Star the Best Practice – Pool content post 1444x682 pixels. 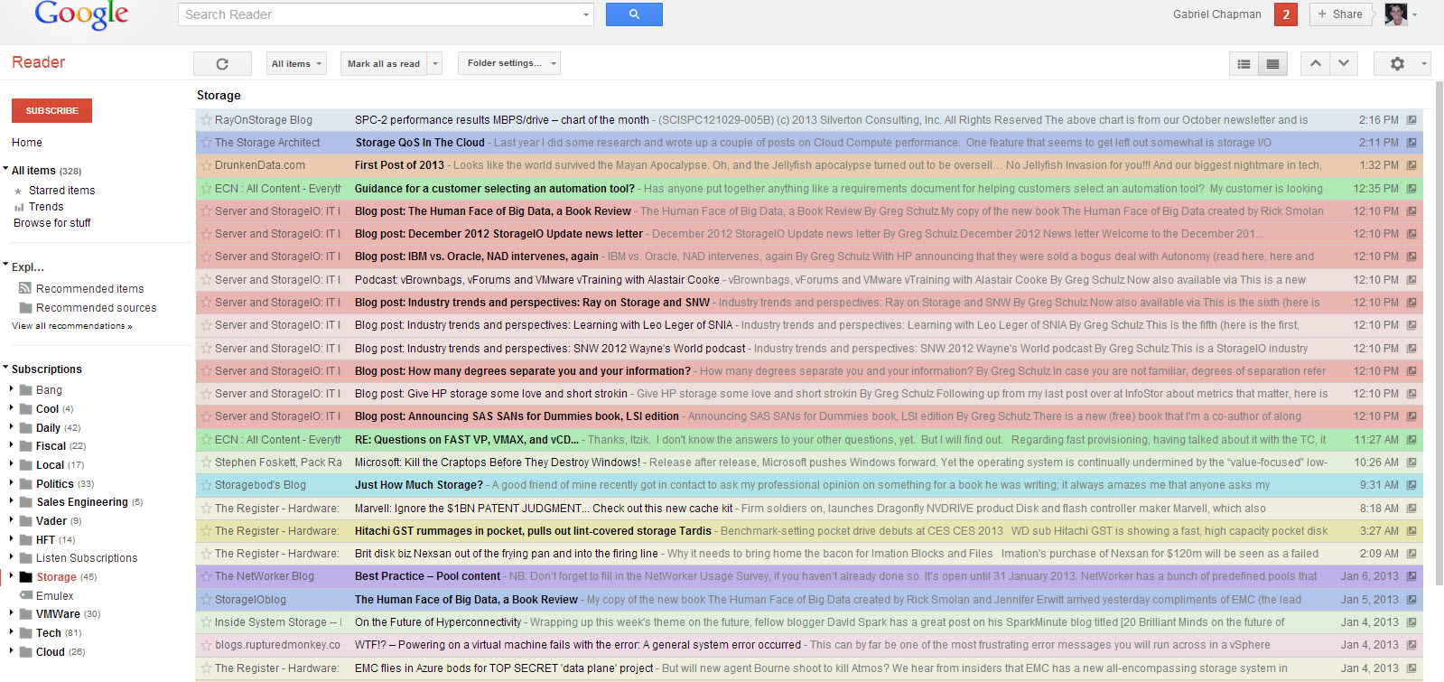206,576
